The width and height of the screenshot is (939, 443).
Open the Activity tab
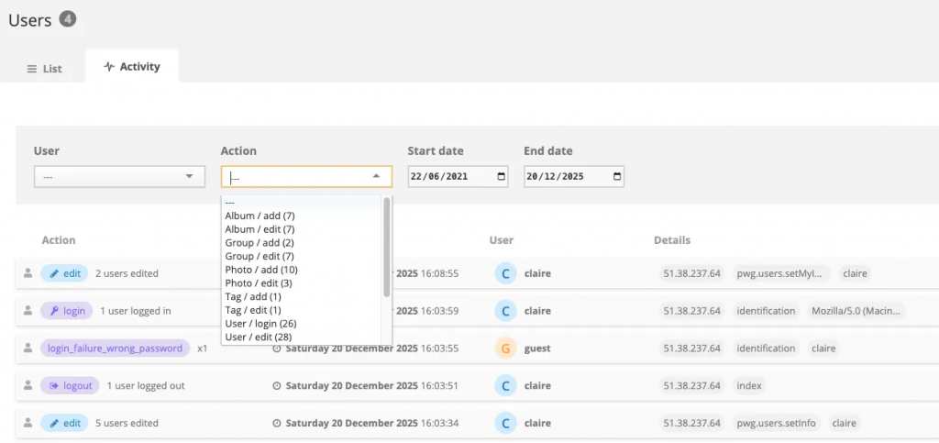pos(132,67)
